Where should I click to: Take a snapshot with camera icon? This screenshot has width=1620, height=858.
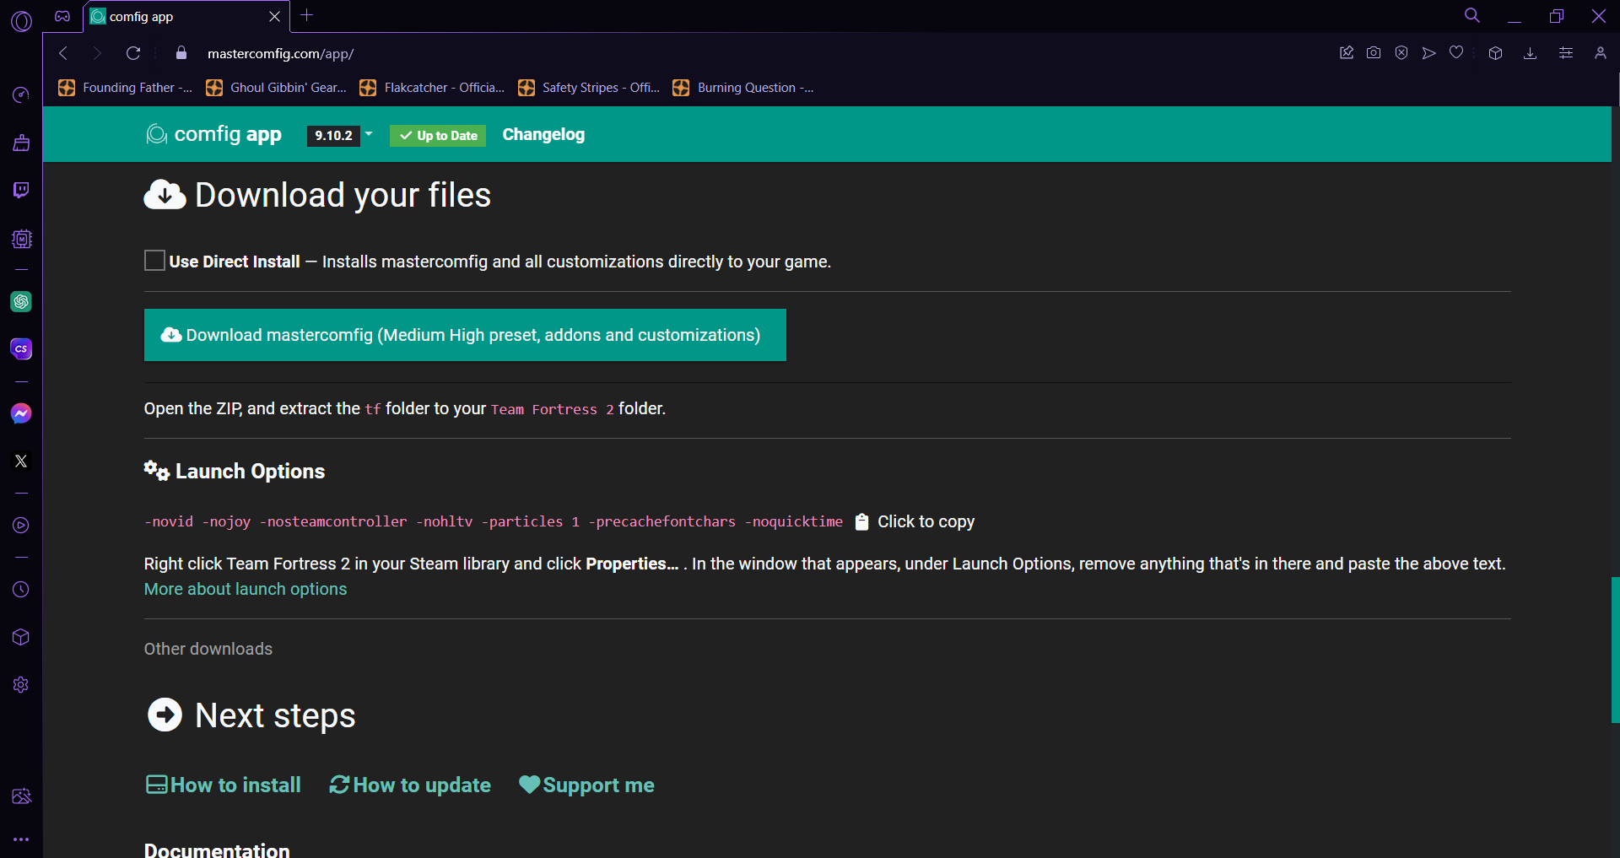coord(1374,53)
